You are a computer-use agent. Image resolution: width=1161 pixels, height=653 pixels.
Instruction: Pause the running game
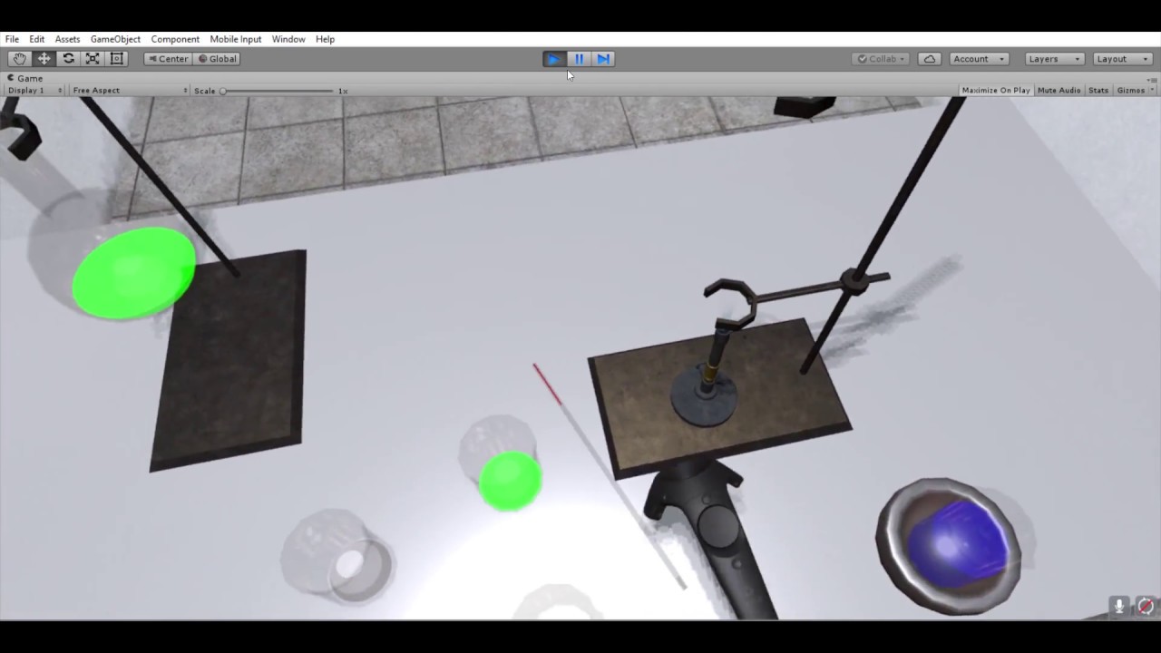tap(579, 59)
